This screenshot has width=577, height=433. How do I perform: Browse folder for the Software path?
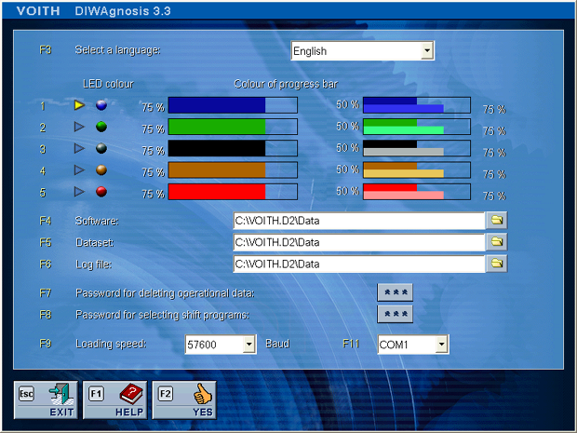point(497,220)
